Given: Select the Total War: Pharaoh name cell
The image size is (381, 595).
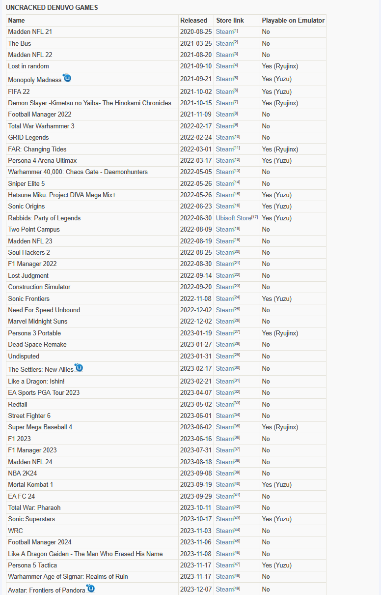Looking at the screenshot, I should tap(92, 508).
